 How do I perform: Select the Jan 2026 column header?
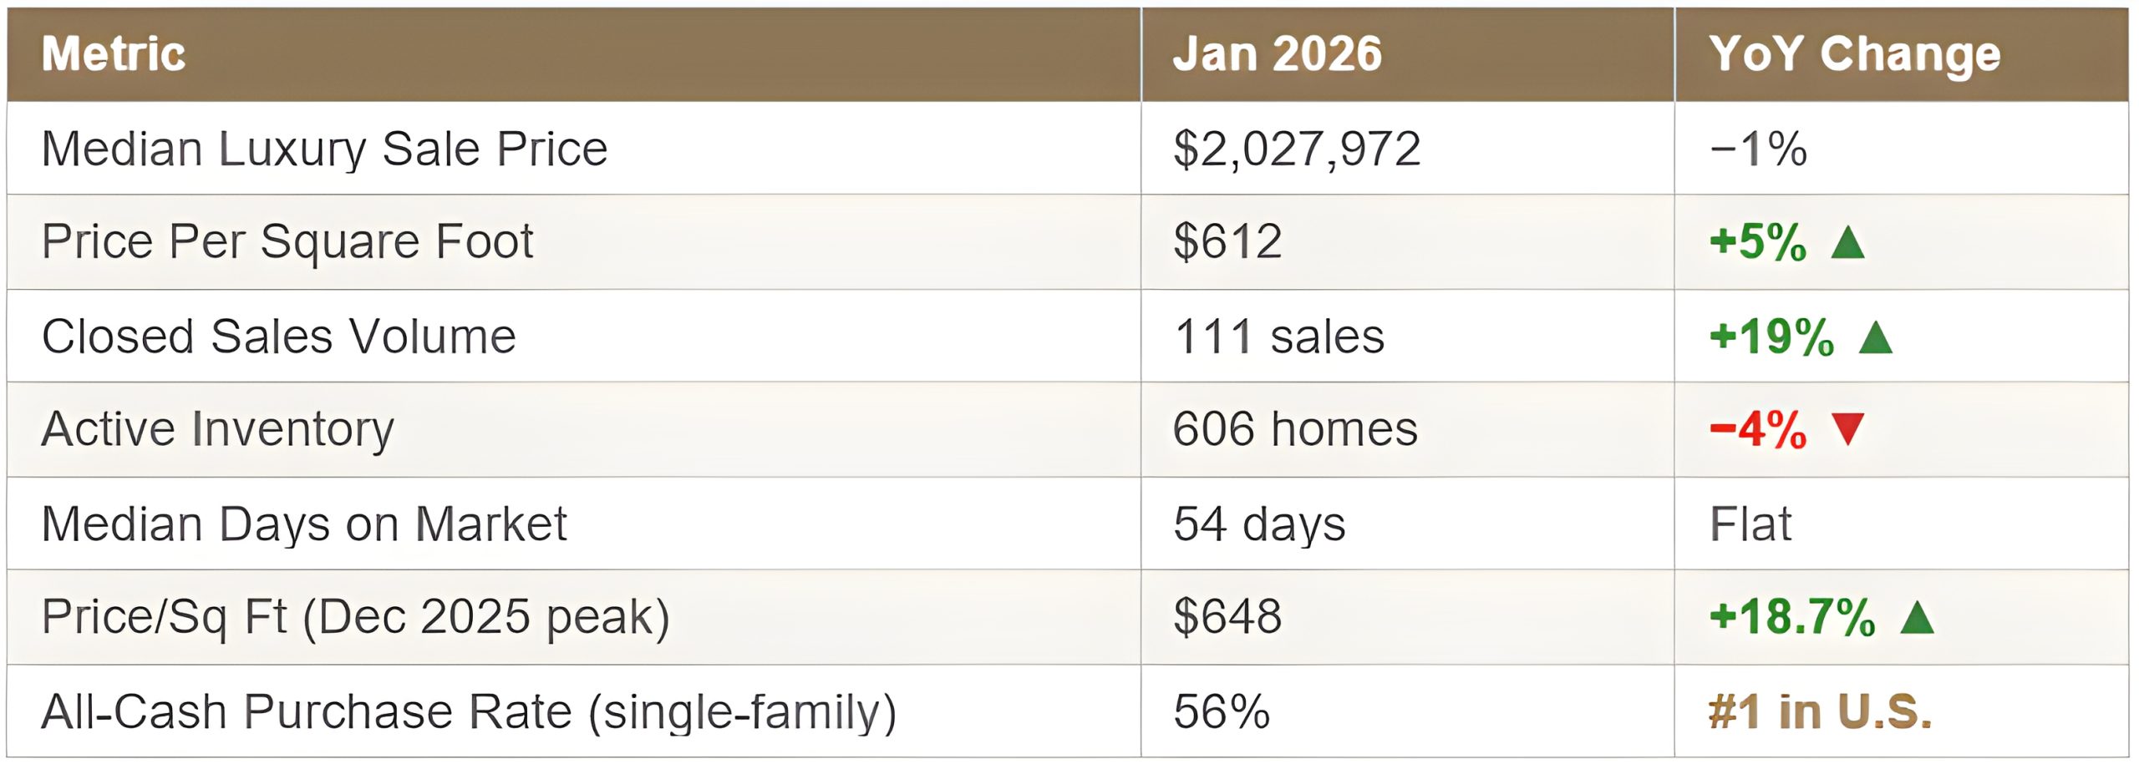1277,54
